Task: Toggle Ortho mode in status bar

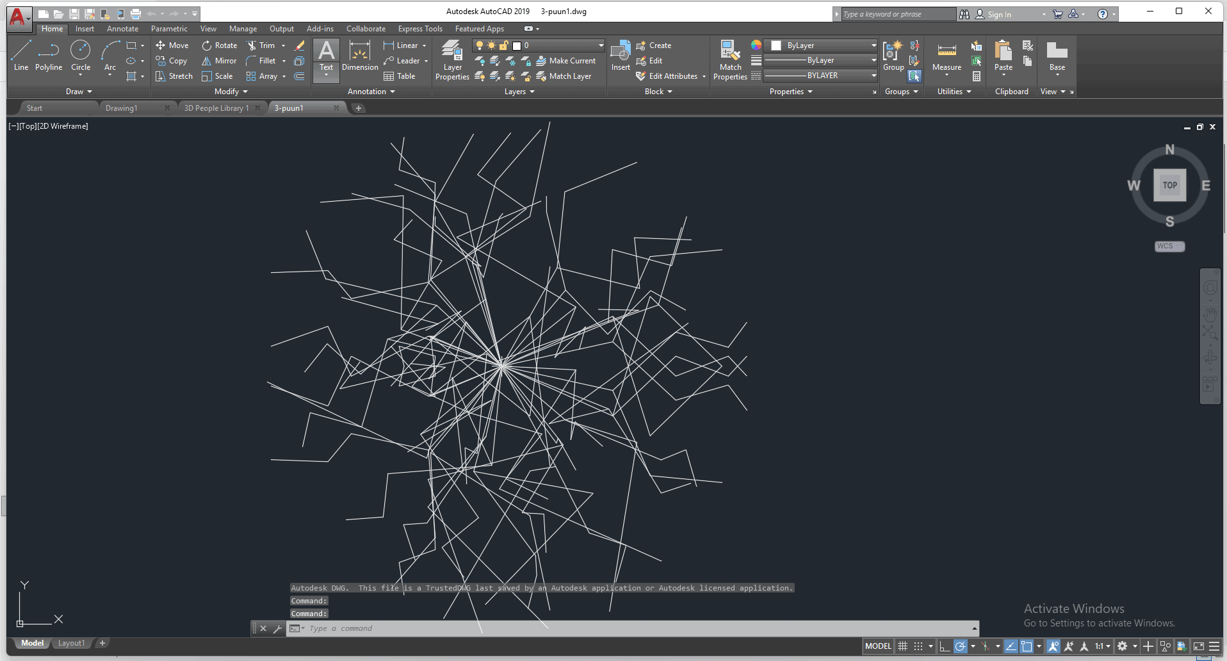Action: [944, 646]
